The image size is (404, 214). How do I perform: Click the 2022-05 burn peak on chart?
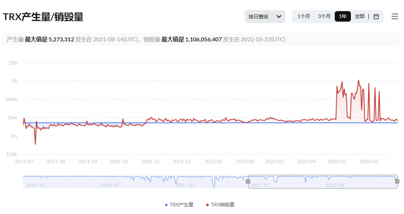[358, 80]
